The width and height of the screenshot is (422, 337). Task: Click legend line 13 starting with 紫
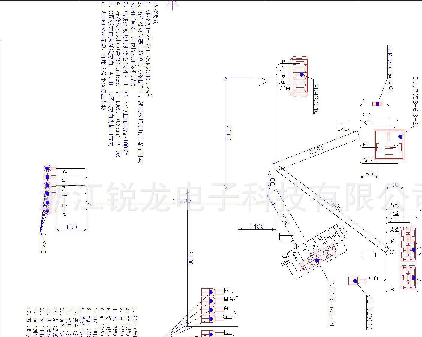point(55,322)
